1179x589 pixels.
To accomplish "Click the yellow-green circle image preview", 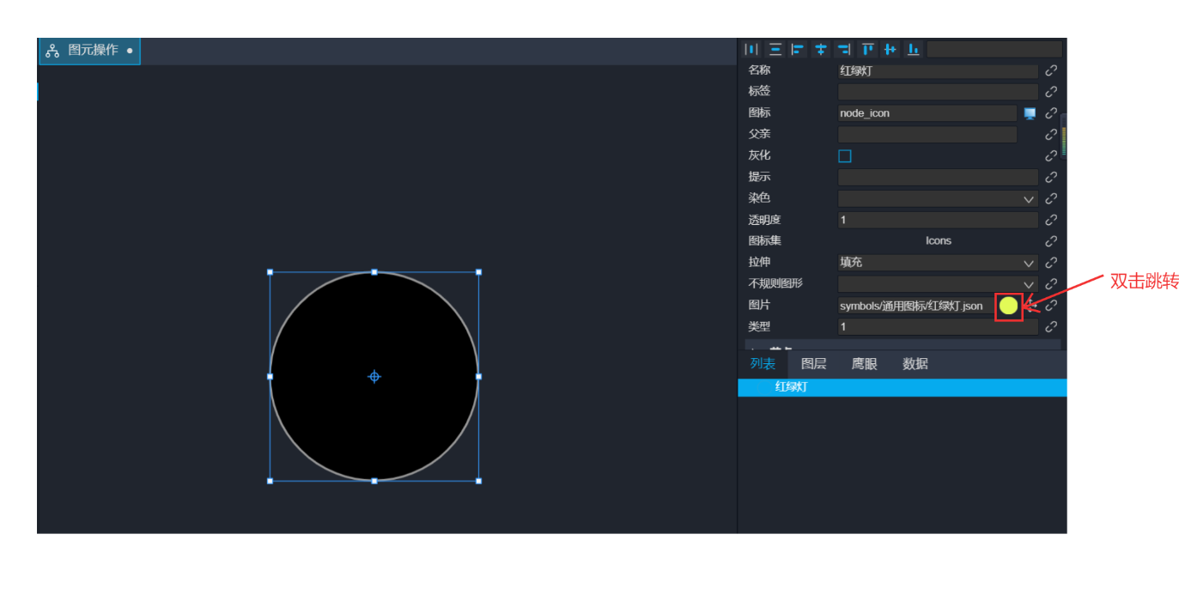I will [1008, 306].
